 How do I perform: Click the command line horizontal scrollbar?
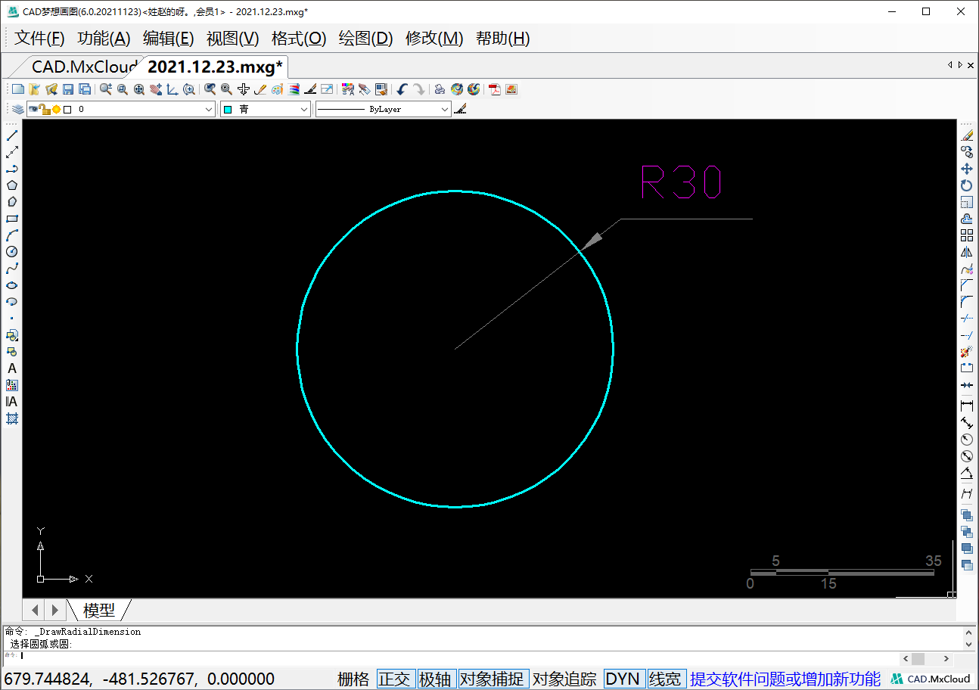[x=925, y=659]
